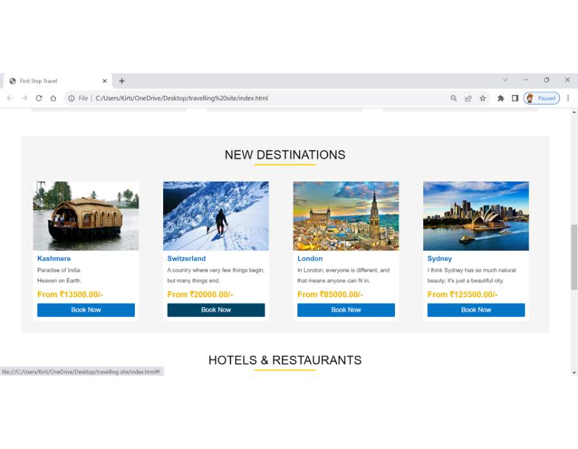Open the zoom magnifier icon in address bar

pos(454,98)
